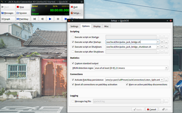Image resolution: width=182 pixels, height=113 pixels.
Task: Rewind transport to the beginning
Action: point(34,19)
